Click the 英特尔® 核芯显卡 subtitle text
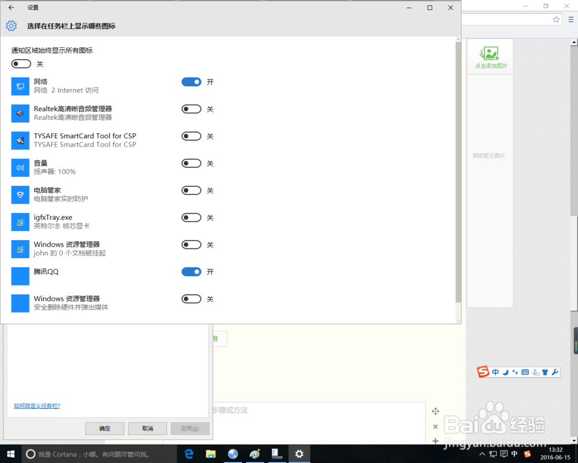The image size is (578, 463). pyautogui.click(x=62, y=226)
